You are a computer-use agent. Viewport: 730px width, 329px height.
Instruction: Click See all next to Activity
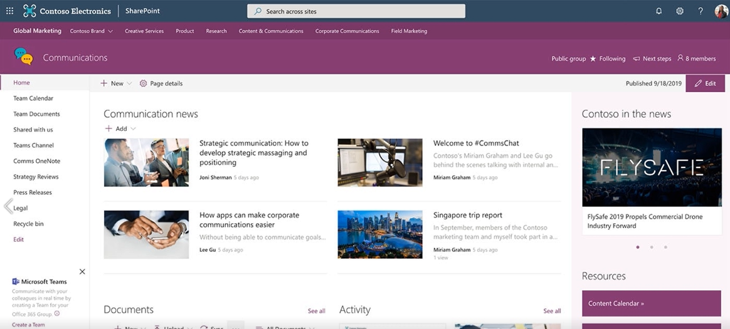coord(552,311)
